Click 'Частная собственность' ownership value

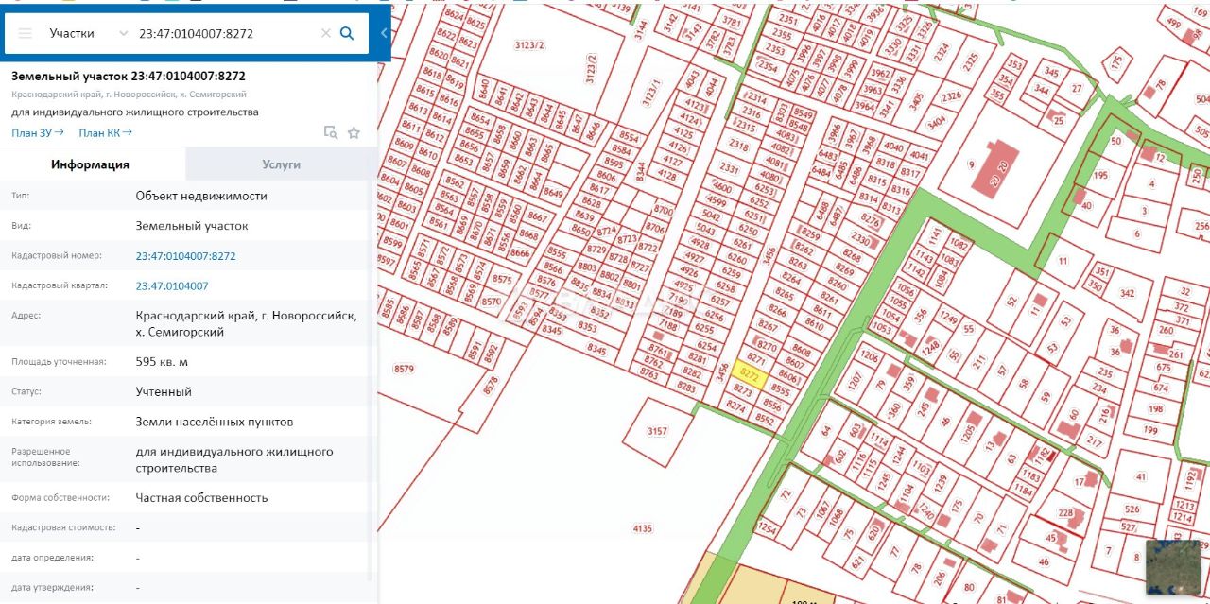201,497
